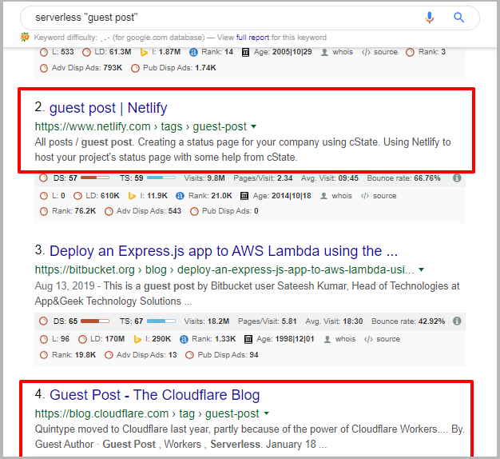
Task: Click the voice search microphone icon
Action: tap(430, 18)
